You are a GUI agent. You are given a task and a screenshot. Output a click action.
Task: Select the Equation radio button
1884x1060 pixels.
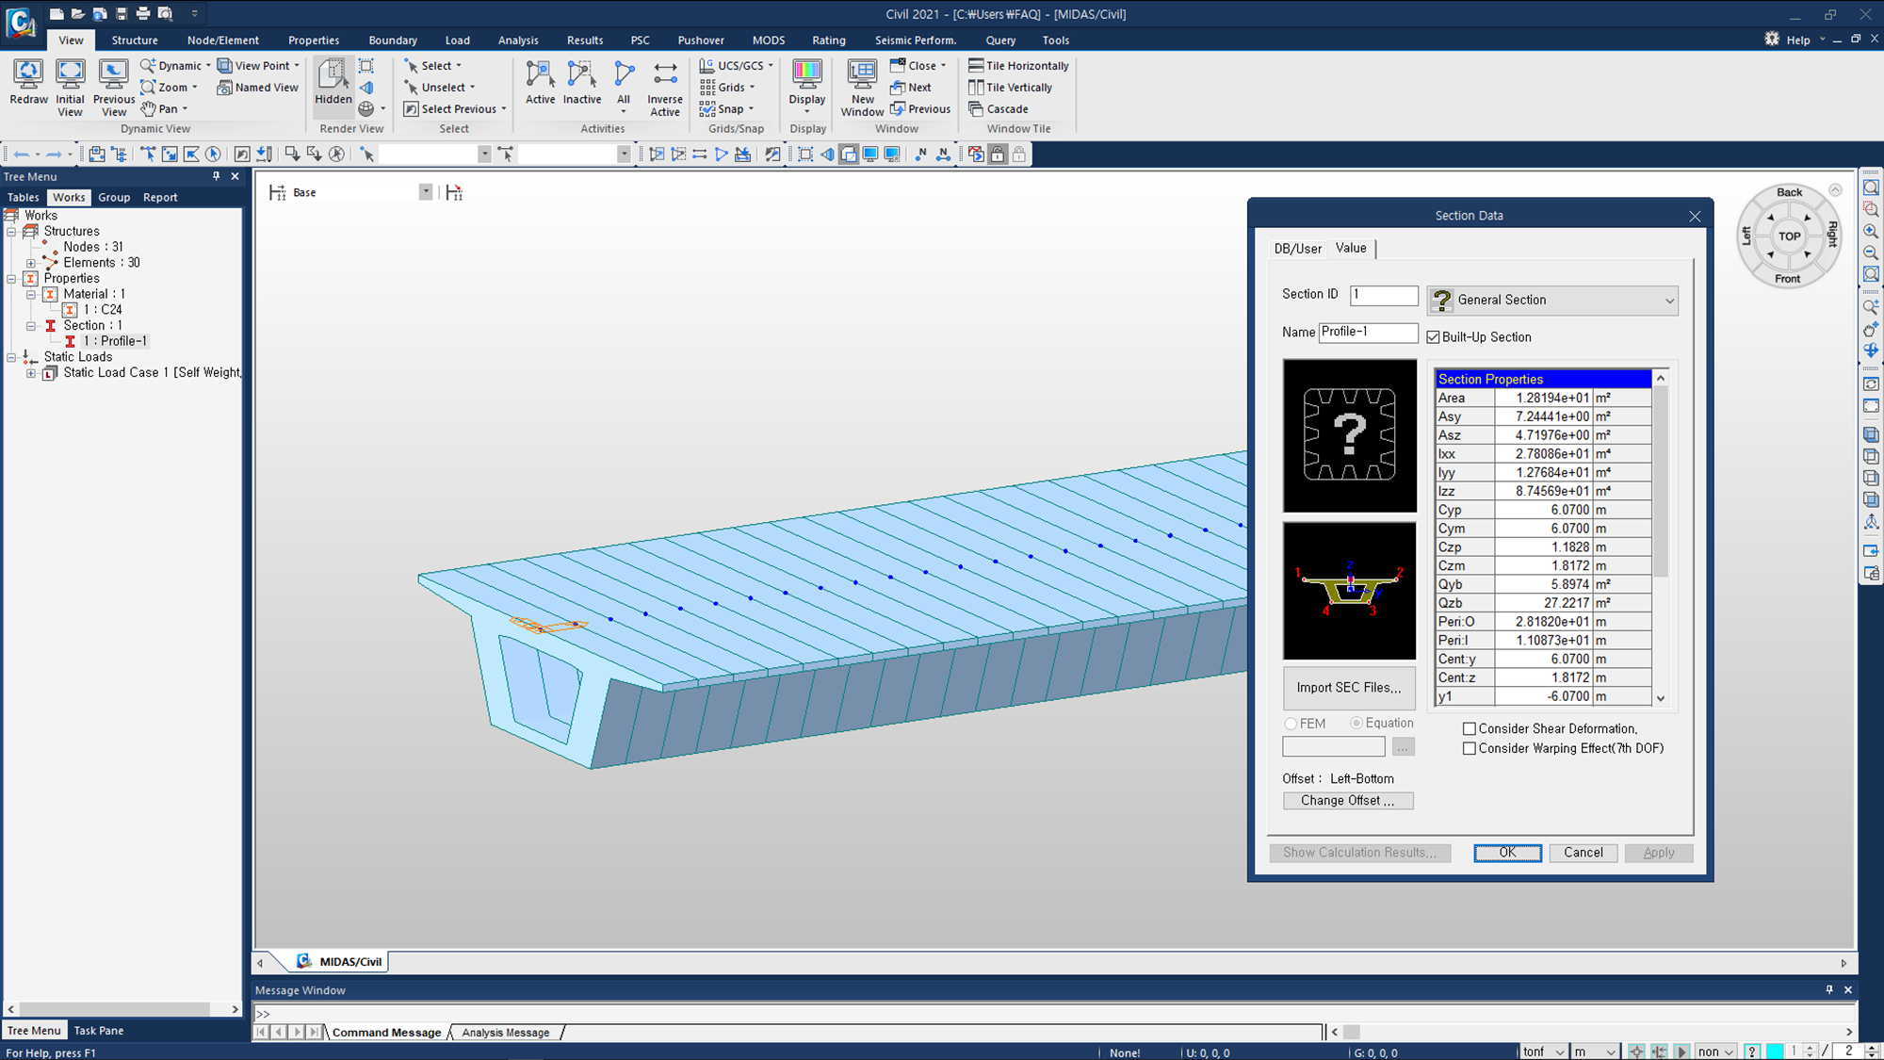coord(1356,724)
